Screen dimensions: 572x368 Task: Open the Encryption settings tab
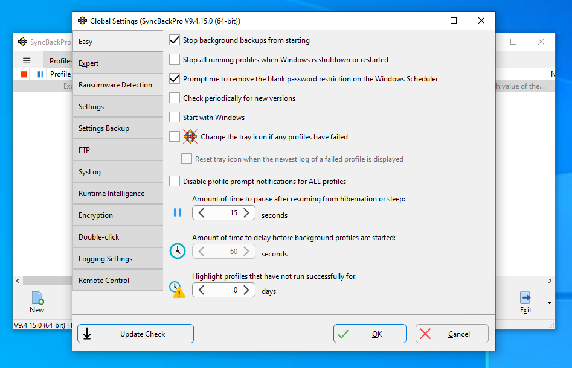(118, 215)
